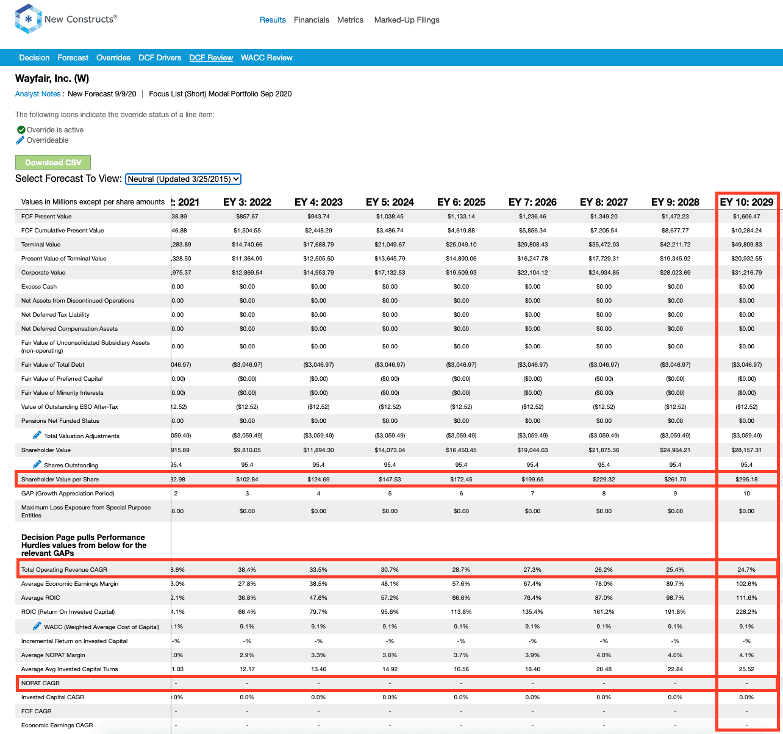Click the $102.84 value in EY 3 column
The height and width of the screenshot is (734, 783).
click(x=247, y=480)
